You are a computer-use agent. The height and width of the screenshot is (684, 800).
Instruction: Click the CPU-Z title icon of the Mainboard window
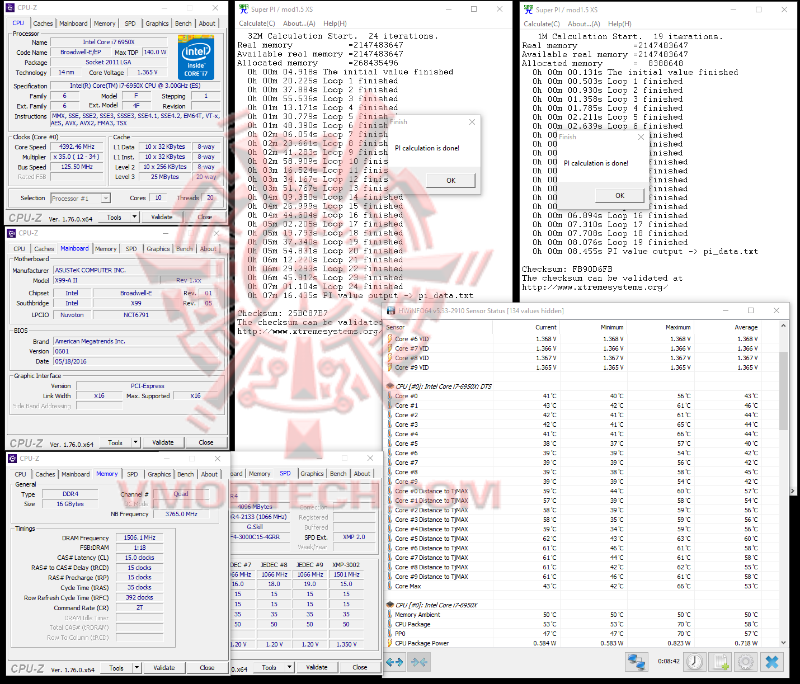[x=12, y=233]
